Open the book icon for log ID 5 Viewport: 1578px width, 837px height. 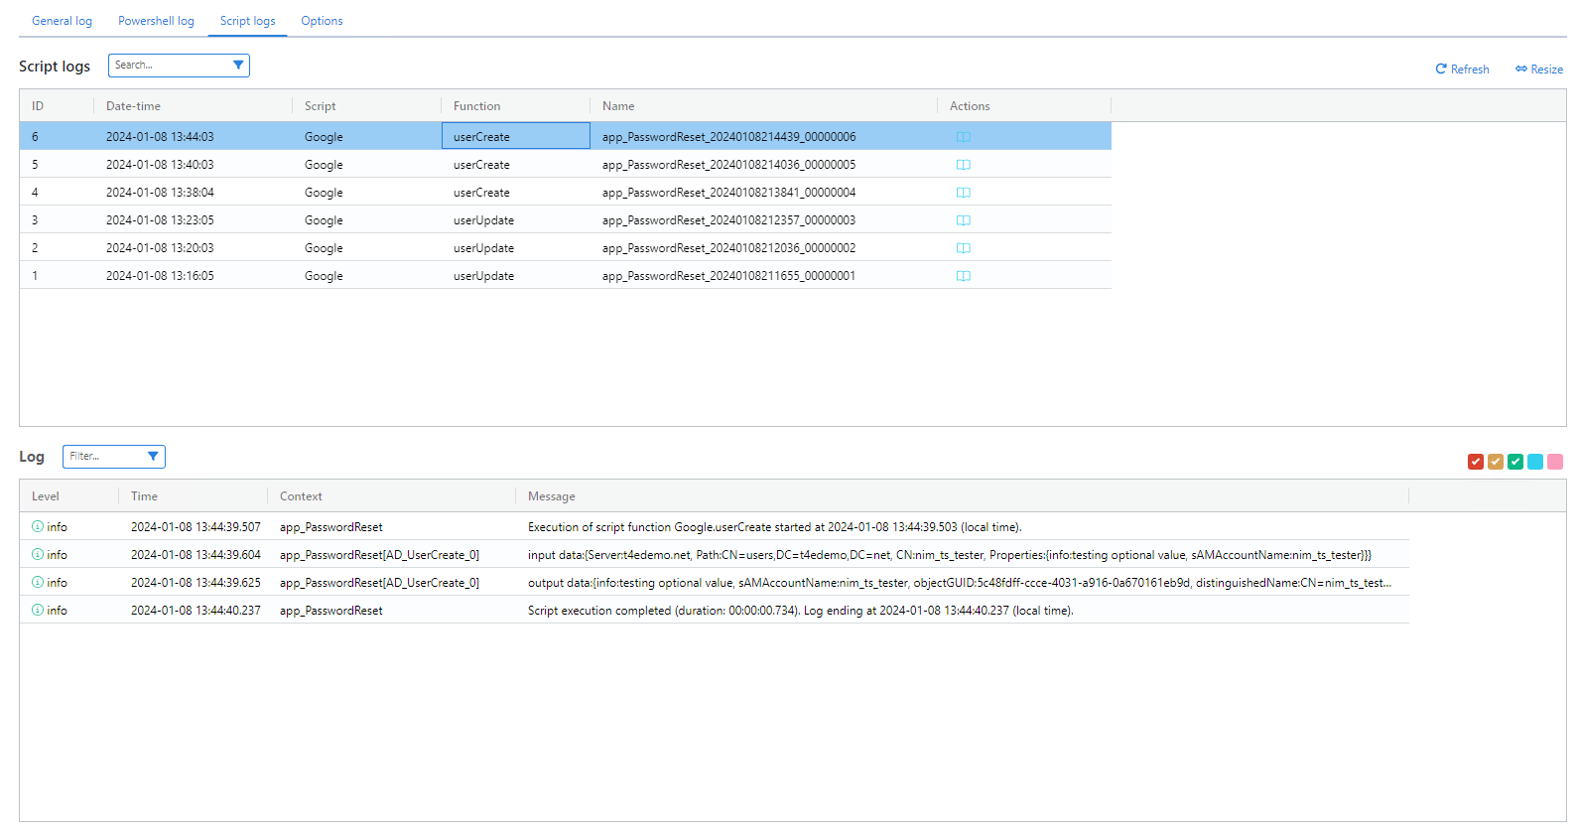pyautogui.click(x=963, y=165)
